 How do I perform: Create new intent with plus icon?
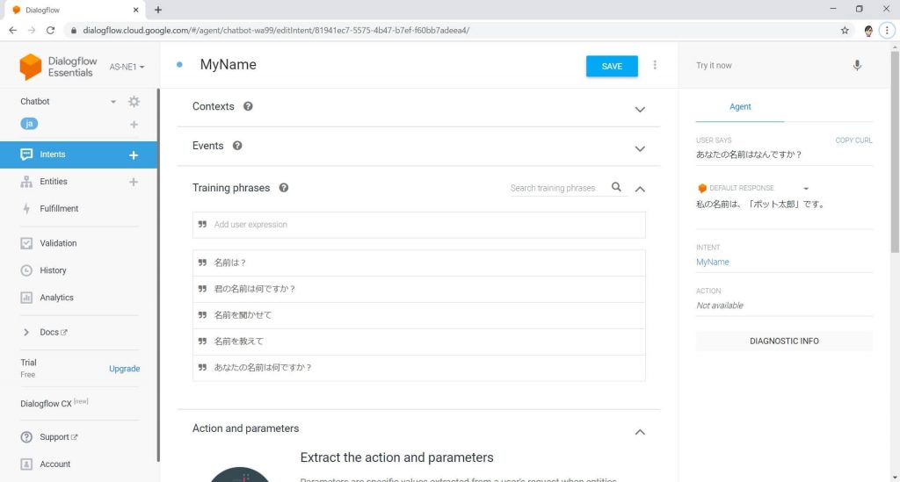click(134, 155)
